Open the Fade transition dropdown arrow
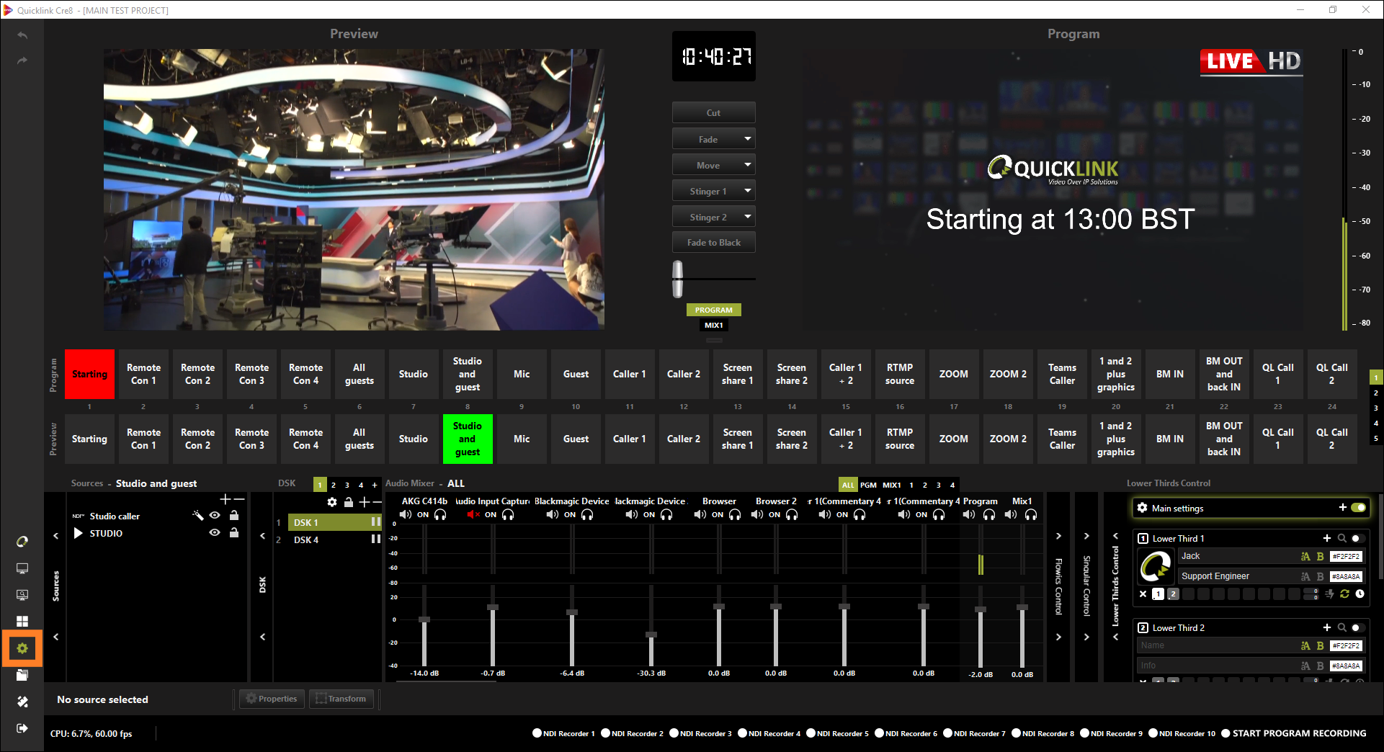This screenshot has height=752, width=1384. click(747, 139)
